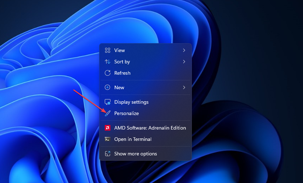Screen dimensions: 303x183
Task: Click the Show more options expand icon
Action: coord(108,154)
